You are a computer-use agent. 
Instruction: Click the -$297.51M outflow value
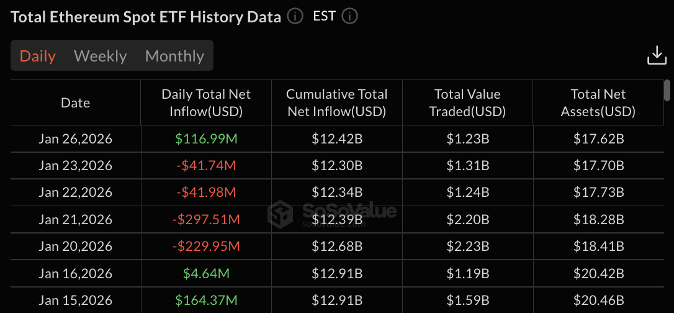(x=206, y=219)
